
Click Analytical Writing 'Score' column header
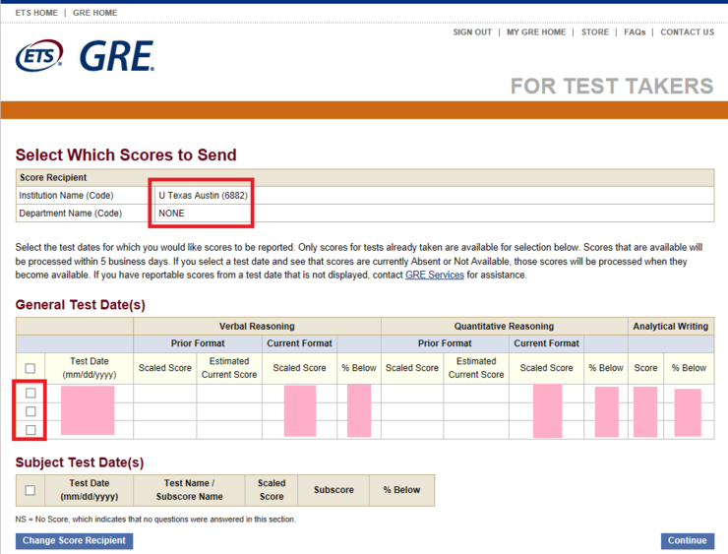(645, 368)
